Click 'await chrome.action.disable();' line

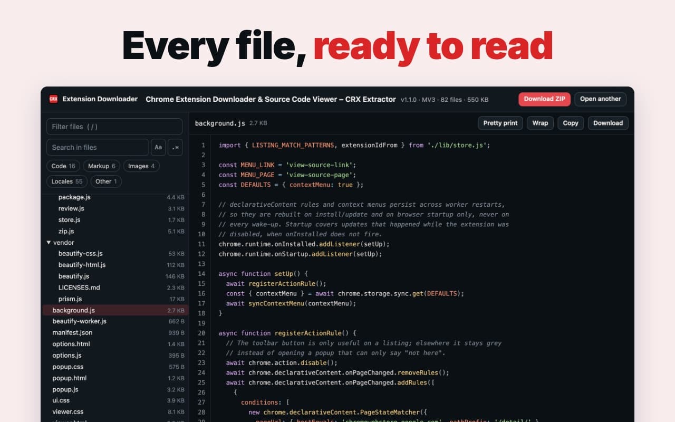tap(282, 363)
